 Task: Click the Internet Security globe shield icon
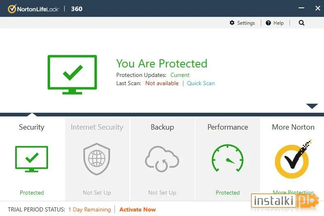(x=97, y=159)
